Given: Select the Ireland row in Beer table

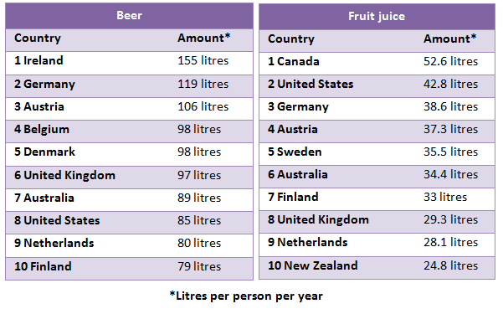Looking at the screenshot, I should tap(129, 63).
